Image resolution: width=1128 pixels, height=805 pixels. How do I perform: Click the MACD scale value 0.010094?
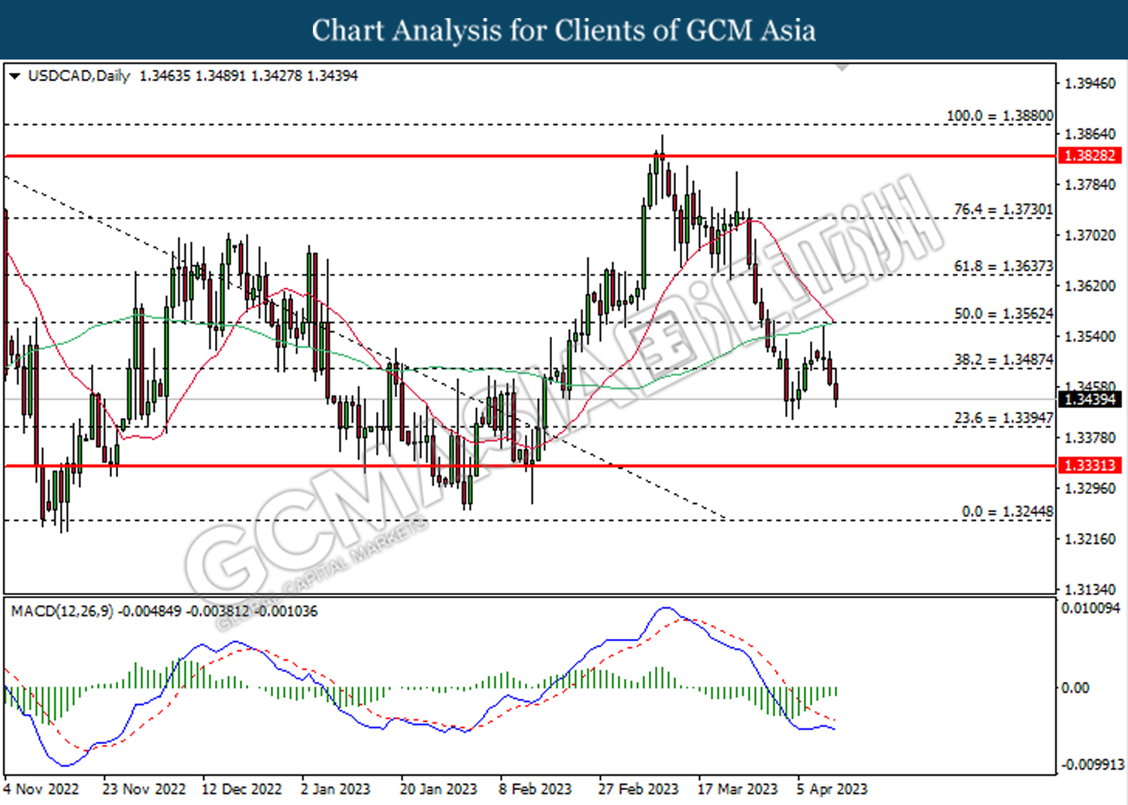click(x=1091, y=607)
